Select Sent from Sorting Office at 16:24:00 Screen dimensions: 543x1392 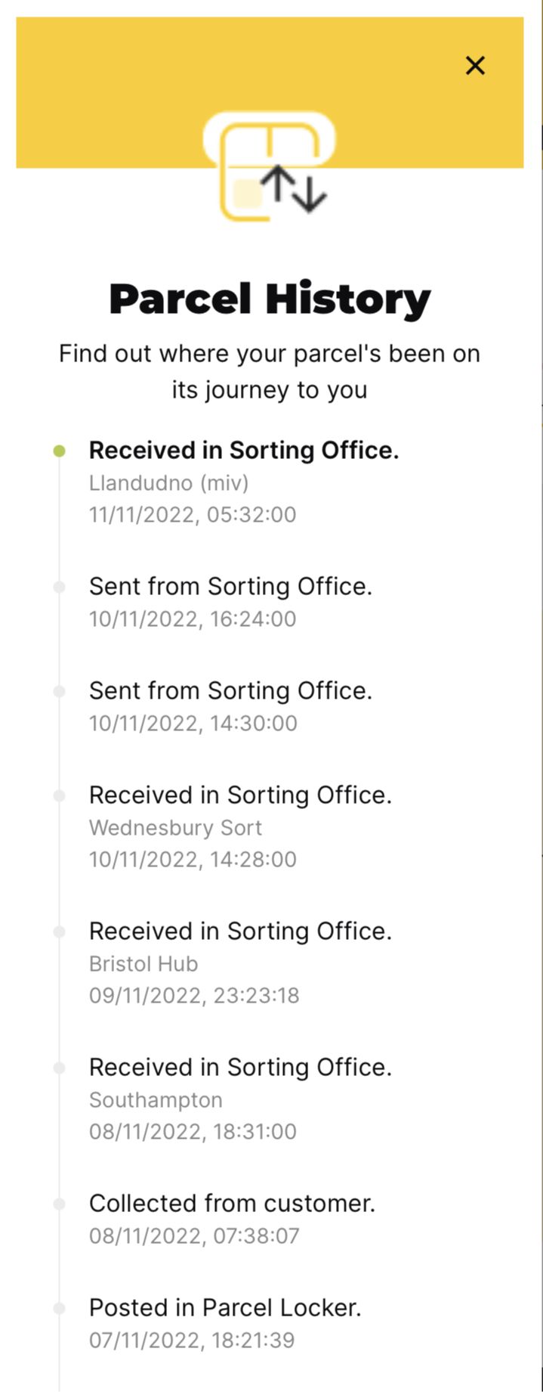[230, 601]
